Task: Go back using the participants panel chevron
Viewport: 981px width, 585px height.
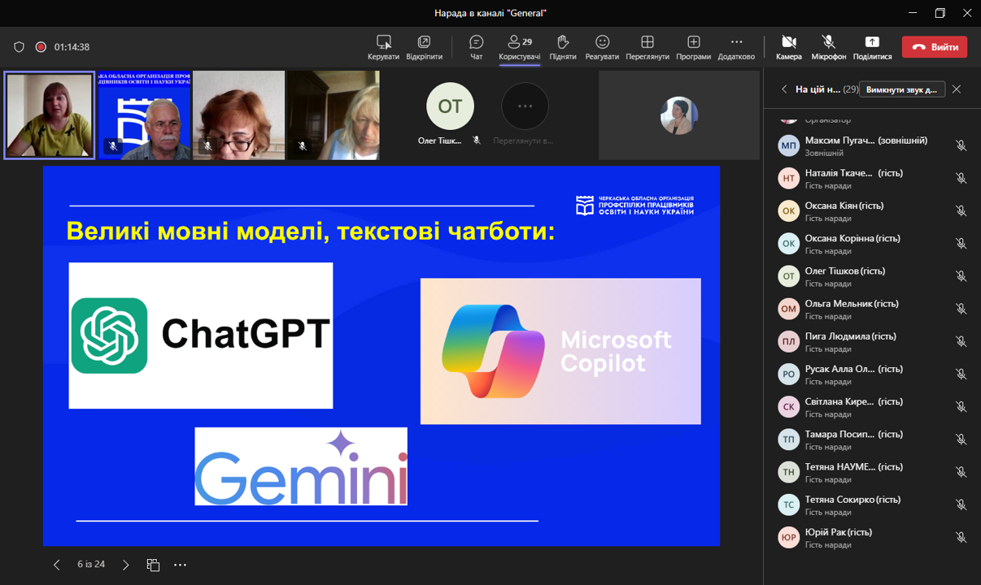Action: (x=784, y=89)
